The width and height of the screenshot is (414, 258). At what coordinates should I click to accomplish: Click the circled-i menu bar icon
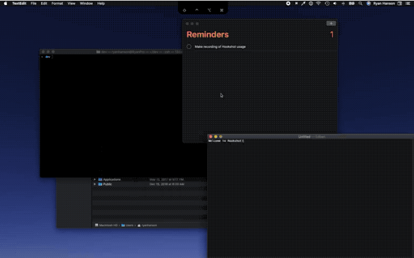(x=311, y=4)
